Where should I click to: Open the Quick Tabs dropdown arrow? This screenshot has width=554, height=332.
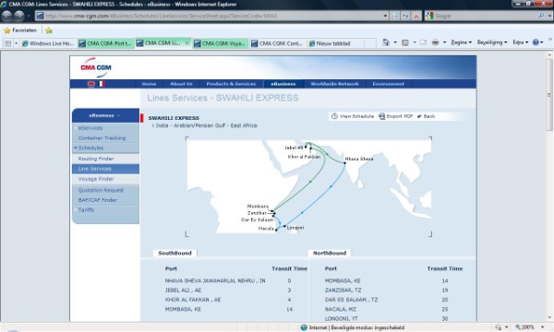pyautogui.click(x=16, y=43)
